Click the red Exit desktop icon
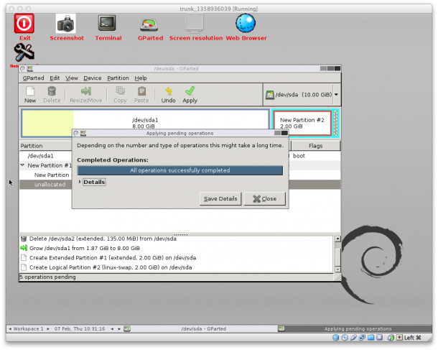438x350 pixels. 24,24
